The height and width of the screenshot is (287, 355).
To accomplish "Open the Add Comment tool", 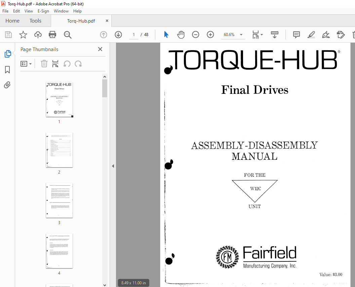I will 296,34.
